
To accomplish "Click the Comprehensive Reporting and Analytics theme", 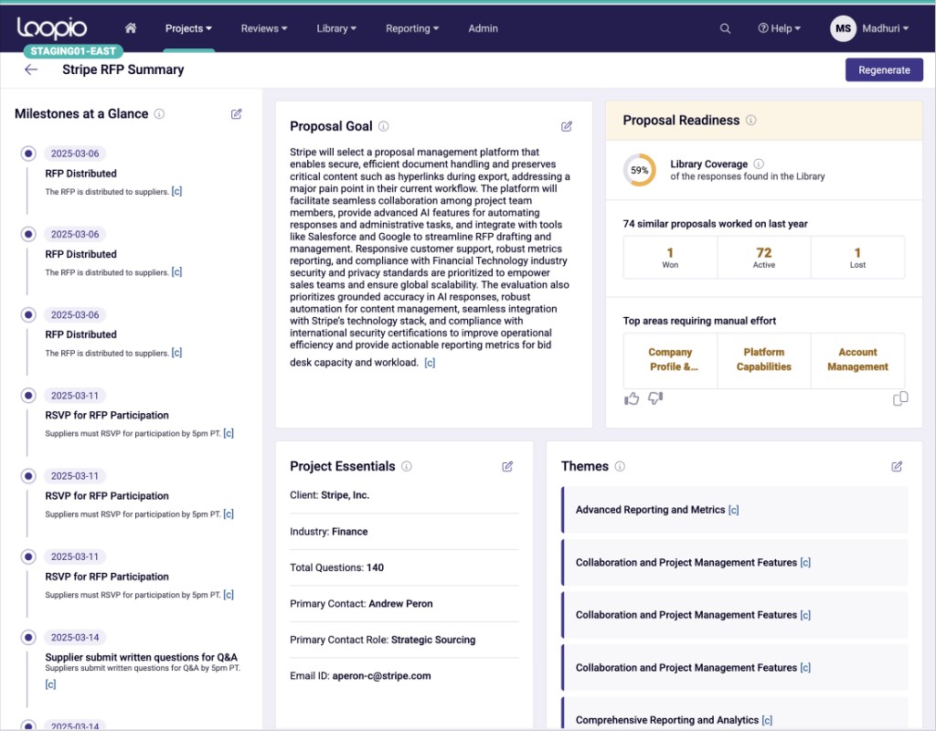I will tap(734, 714).
